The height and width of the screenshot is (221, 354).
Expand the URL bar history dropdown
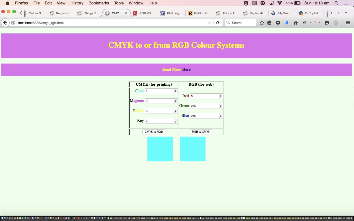(209, 23)
